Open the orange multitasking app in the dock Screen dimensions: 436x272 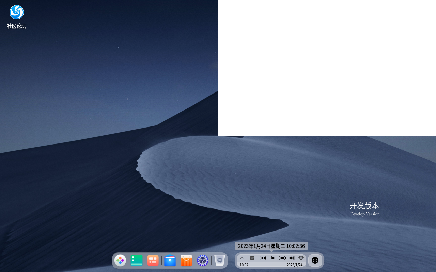(x=153, y=260)
